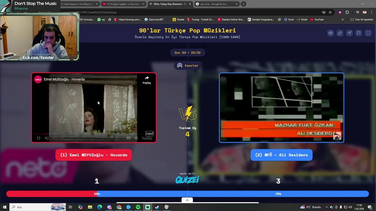Open the Kick app icon on the taskbar
Screen dimensions: 376x211
tap(147, 207)
